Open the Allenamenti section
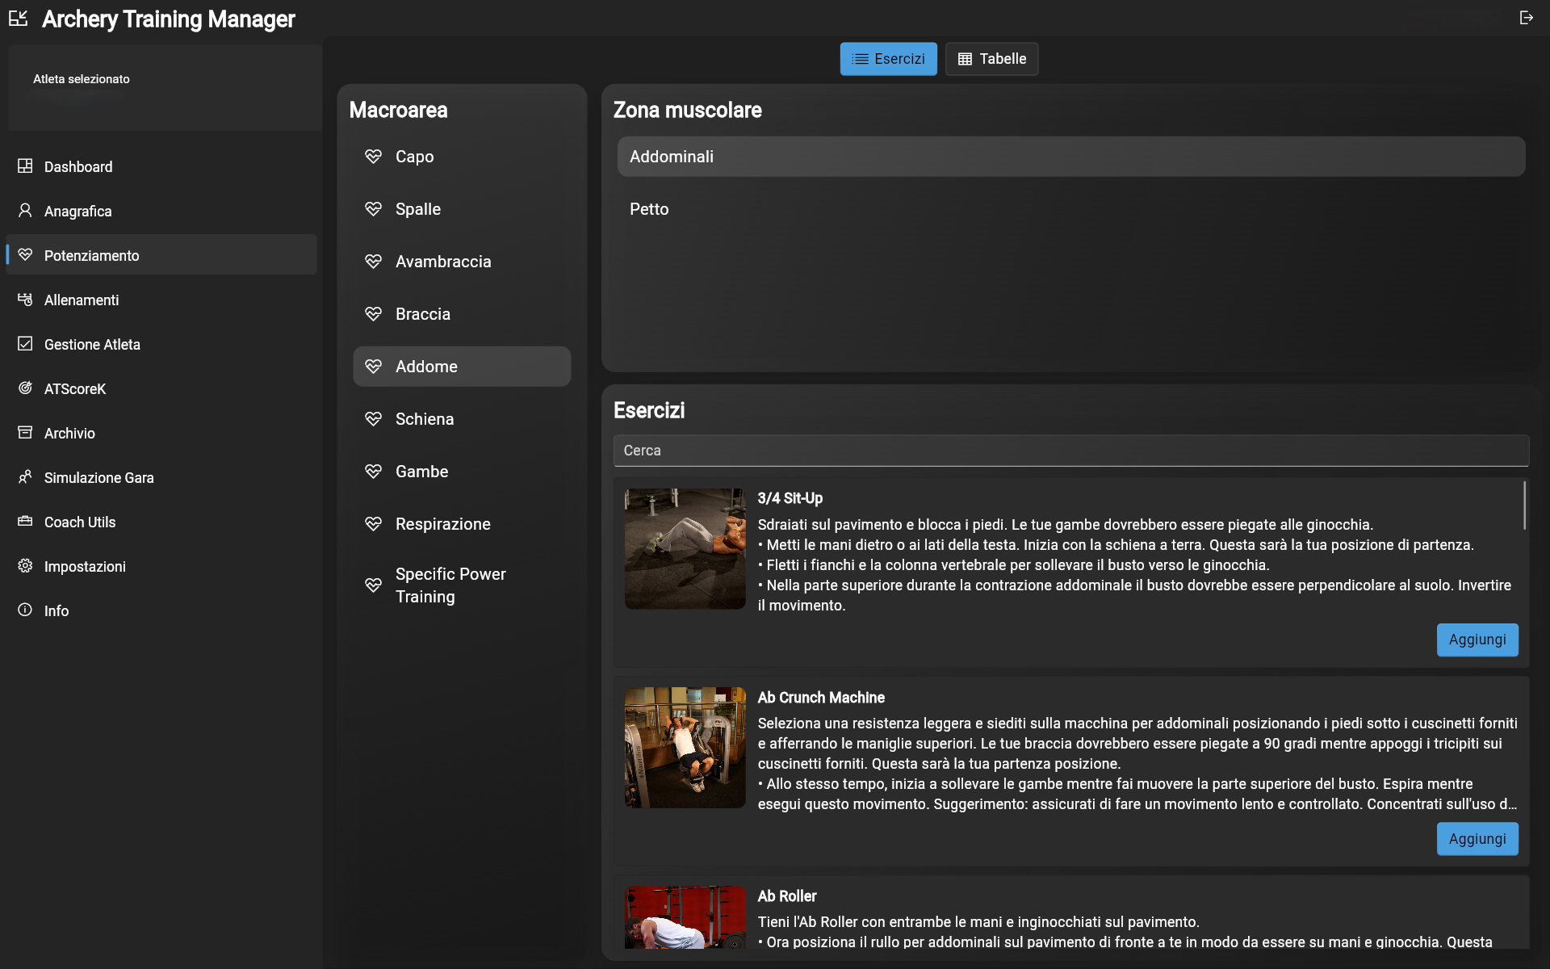Screen dimensions: 1550x969 pos(161,300)
